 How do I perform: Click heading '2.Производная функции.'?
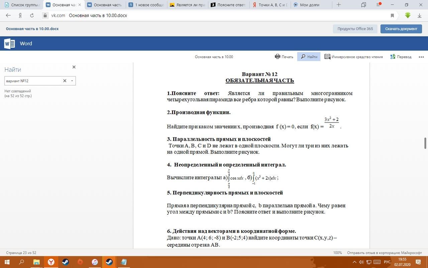click(199, 112)
